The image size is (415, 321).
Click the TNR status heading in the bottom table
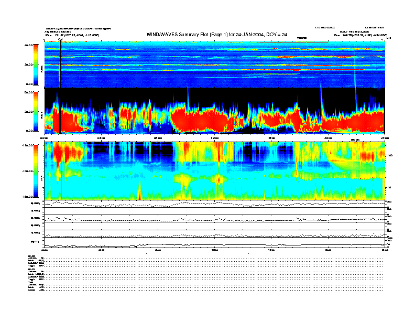tap(31, 282)
